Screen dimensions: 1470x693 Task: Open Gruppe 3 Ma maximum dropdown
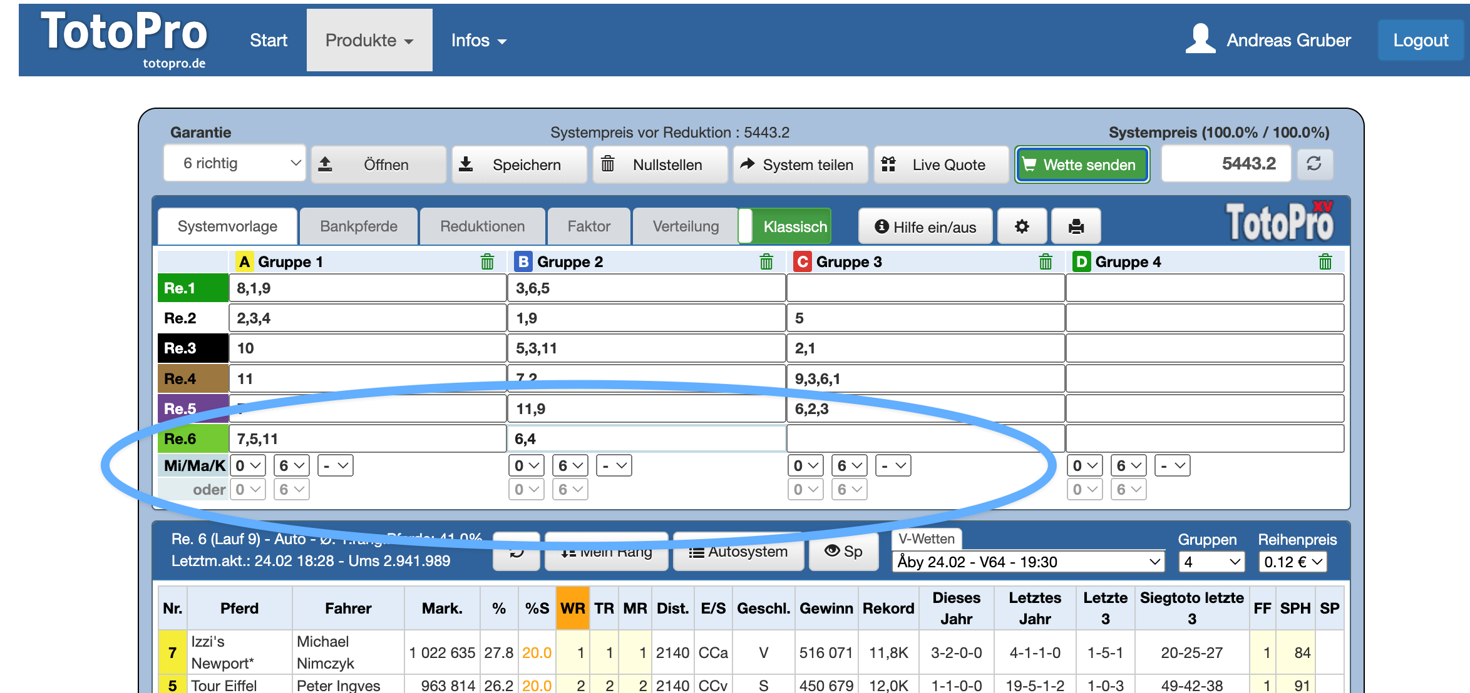[850, 466]
